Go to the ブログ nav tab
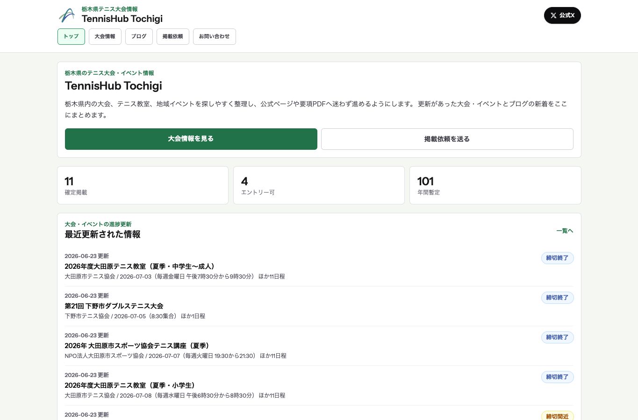Image resolution: width=638 pixels, height=420 pixels. [x=139, y=36]
